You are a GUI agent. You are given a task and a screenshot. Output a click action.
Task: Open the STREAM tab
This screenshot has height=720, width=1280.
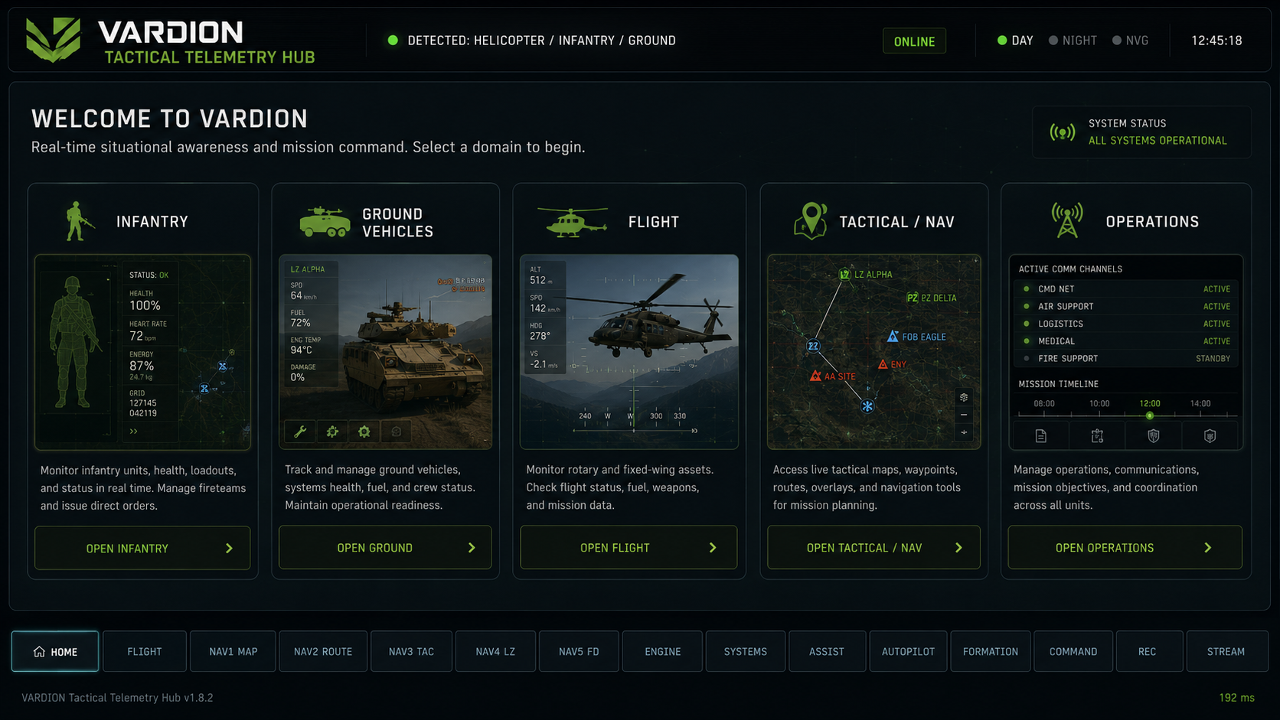click(1226, 651)
